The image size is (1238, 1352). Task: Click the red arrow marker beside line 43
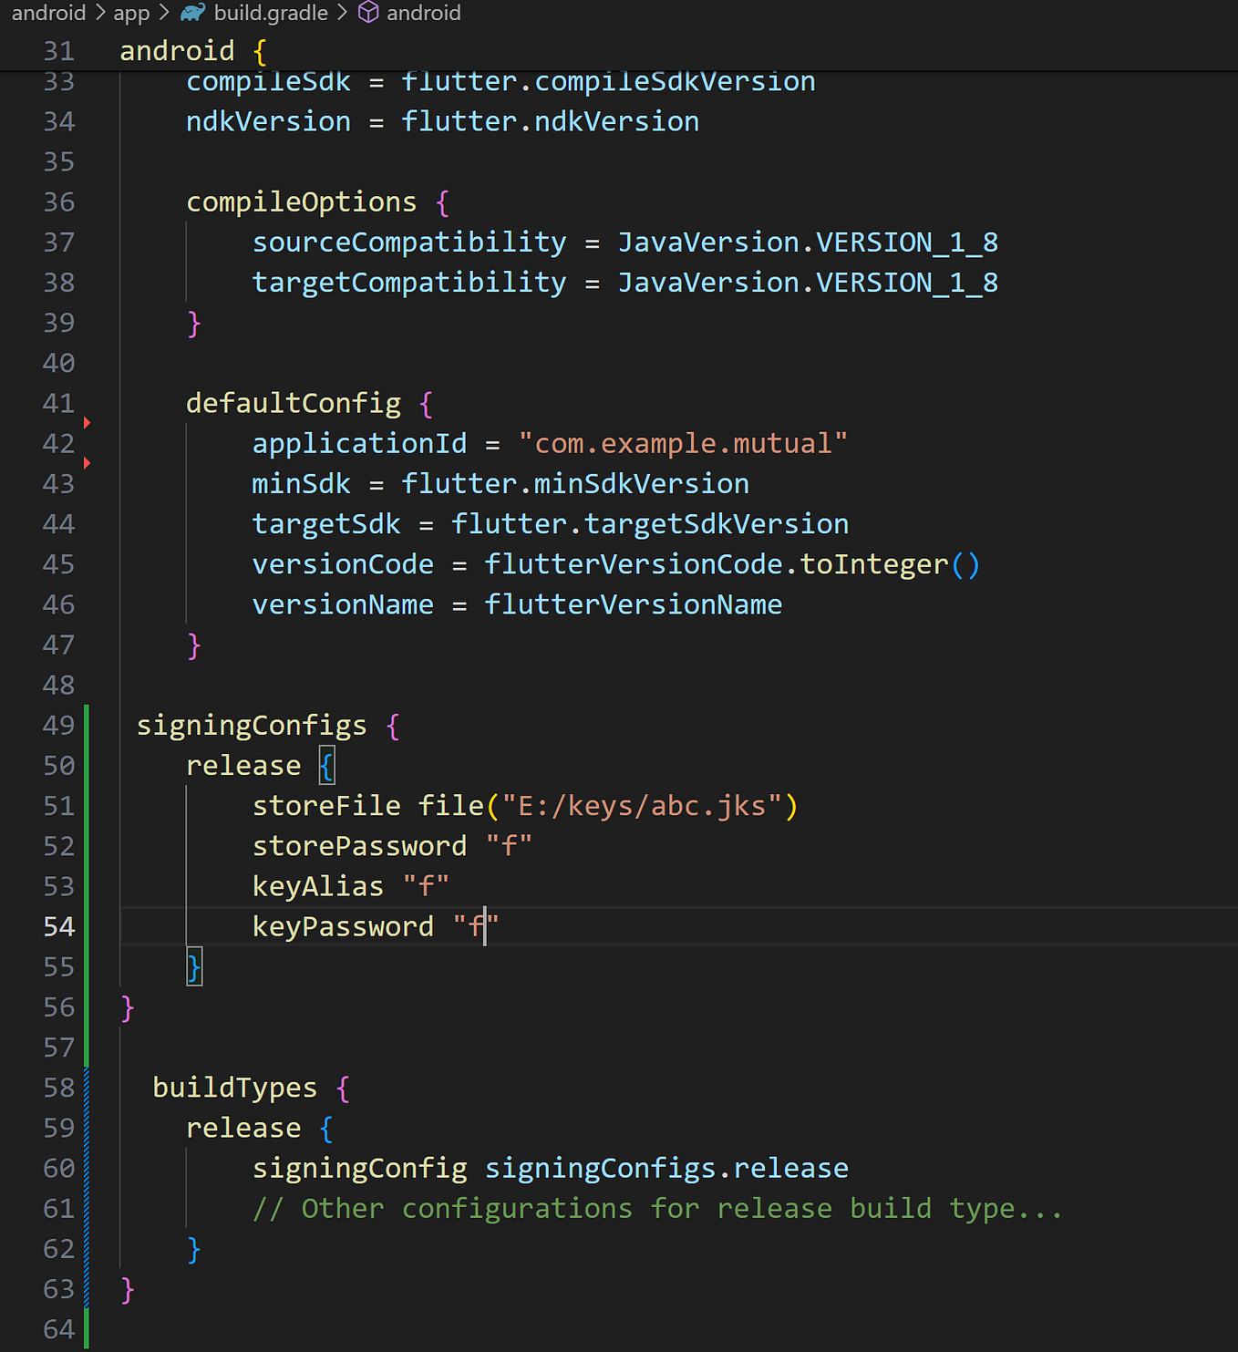[87, 463]
